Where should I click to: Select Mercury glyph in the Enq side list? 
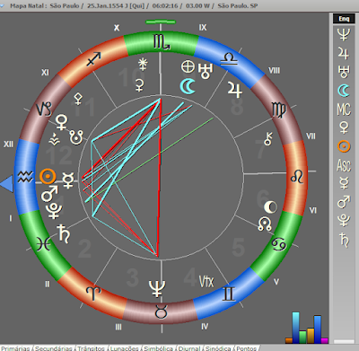tap(344, 183)
